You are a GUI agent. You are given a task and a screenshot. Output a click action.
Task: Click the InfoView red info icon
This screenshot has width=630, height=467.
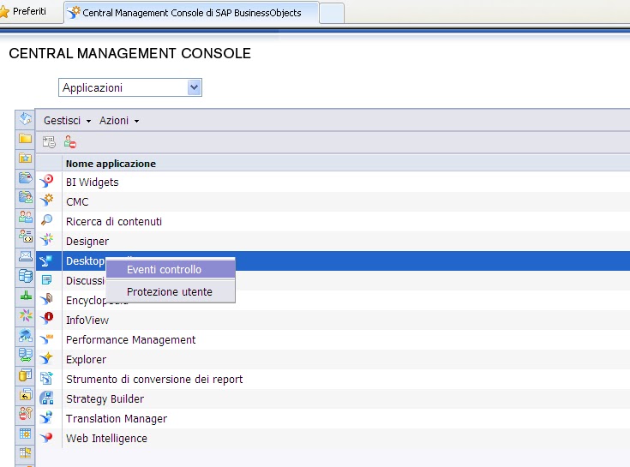[46, 319]
